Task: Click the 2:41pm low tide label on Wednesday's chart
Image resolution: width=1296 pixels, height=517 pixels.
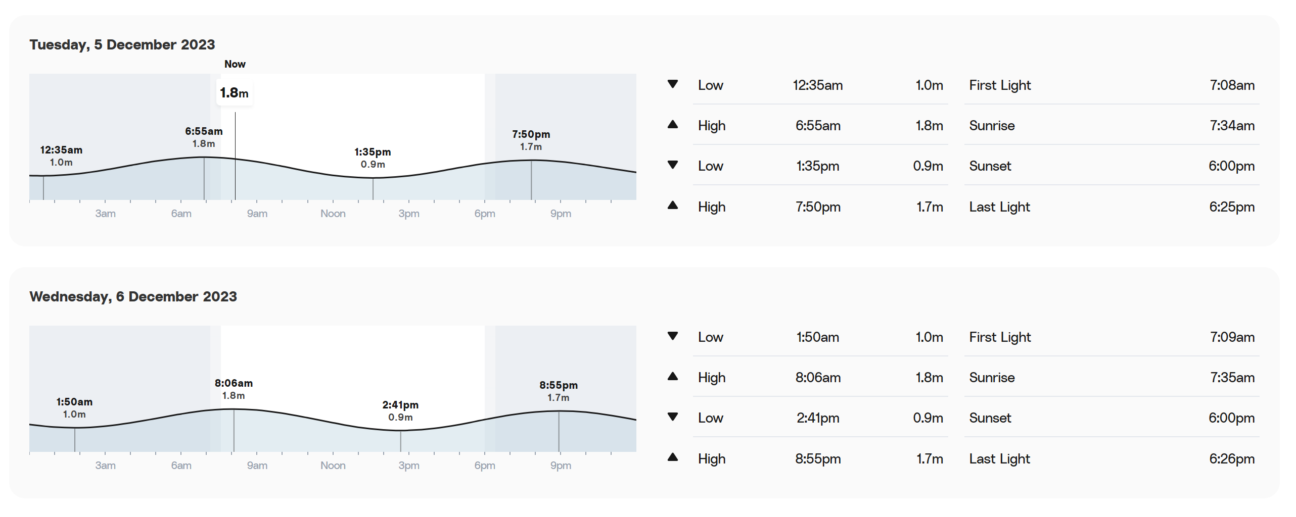Action: tap(400, 405)
